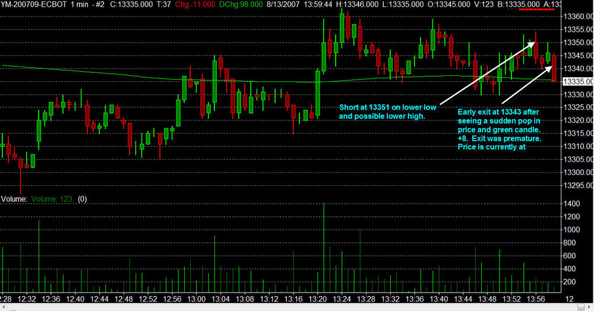
Task: Click the open value O:13345.000
Action: [x=449, y=5]
